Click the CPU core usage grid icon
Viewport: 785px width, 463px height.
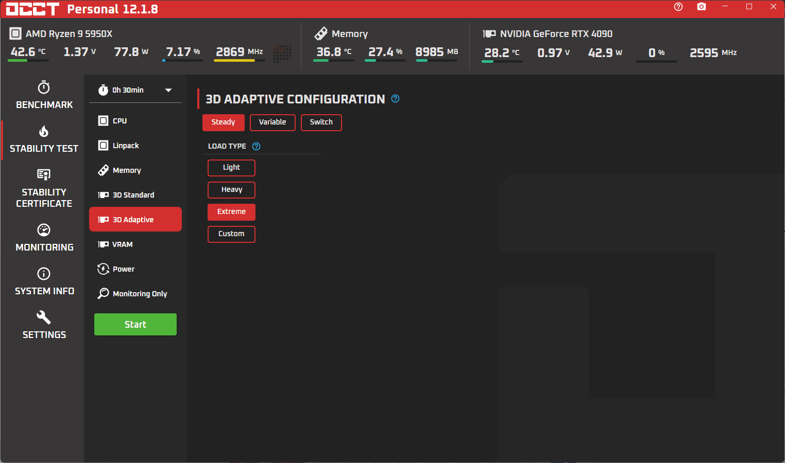[x=282, y=54]
